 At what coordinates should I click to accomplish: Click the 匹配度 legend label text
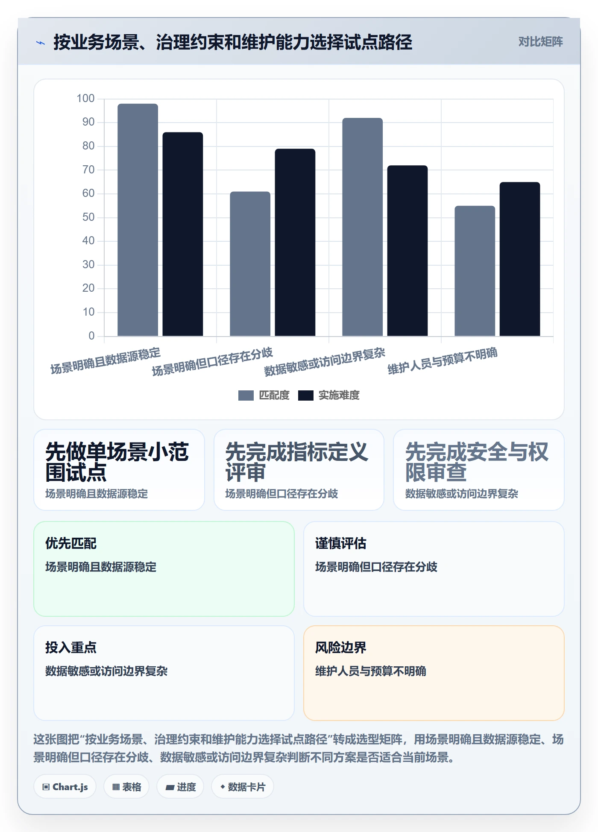coord(274,395)
